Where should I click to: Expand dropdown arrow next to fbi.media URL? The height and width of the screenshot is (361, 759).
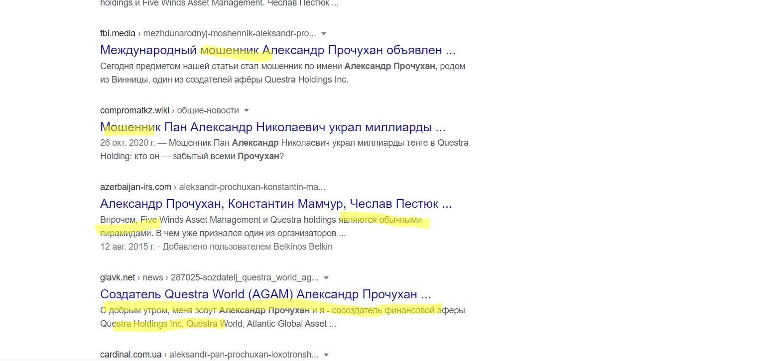click(324, 34)
